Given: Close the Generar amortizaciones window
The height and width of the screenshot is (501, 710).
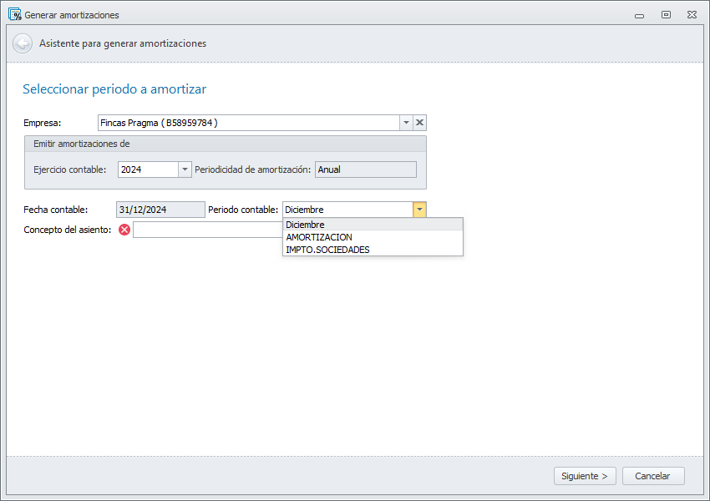Looking at the screenshot, I should (x=692, y=15).
